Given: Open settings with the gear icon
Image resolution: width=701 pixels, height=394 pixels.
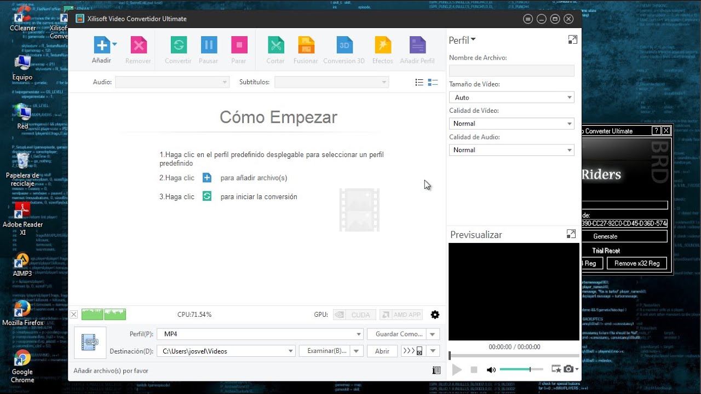Looking at the screenshot, I should [x=435, y=315].
